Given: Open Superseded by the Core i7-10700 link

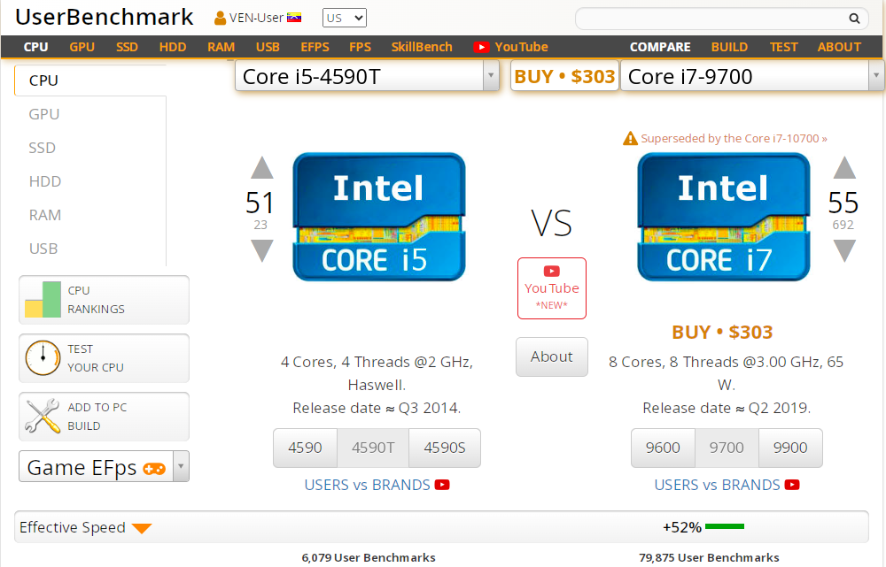Looking at the screenshot, I should click(734, 138).
